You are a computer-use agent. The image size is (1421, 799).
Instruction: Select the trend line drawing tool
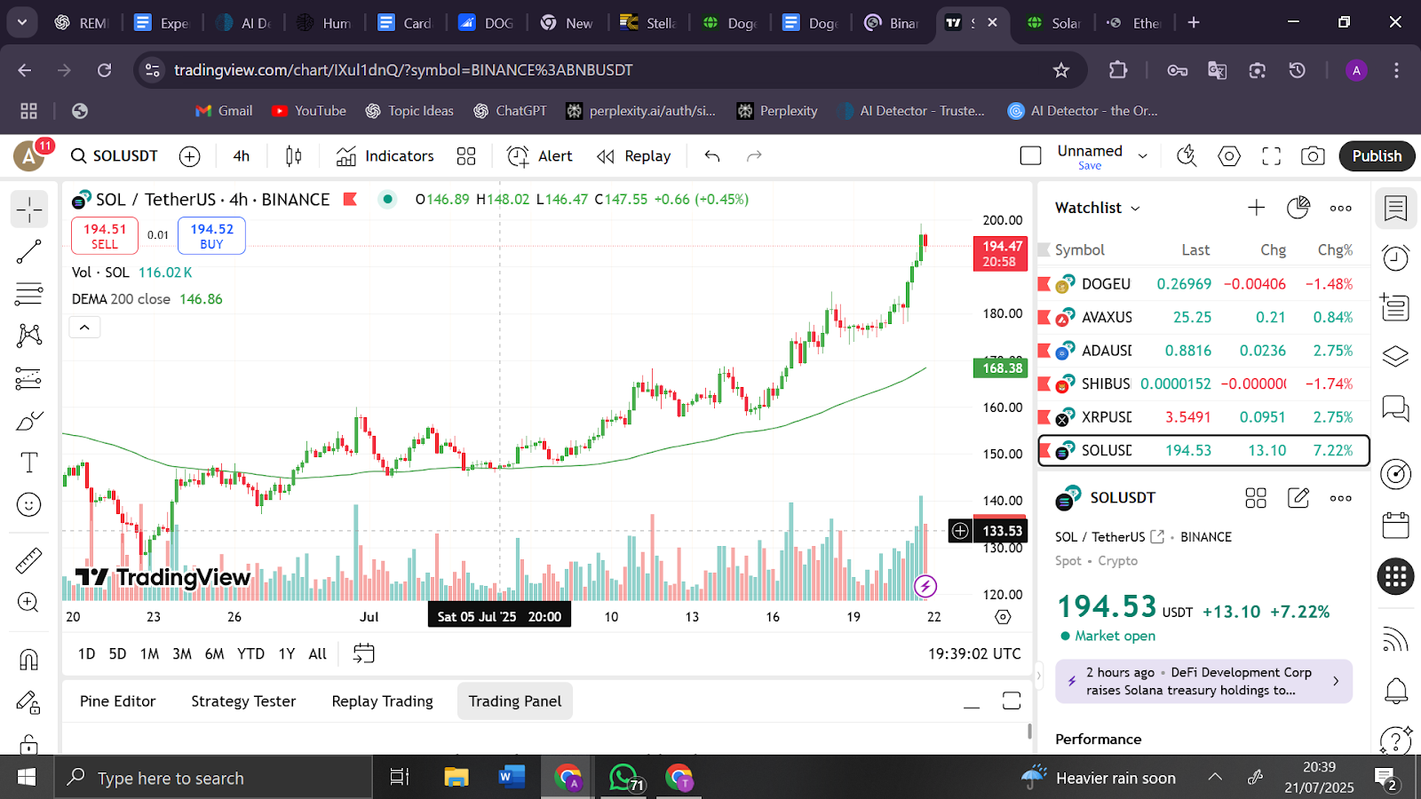coord(29,252)
